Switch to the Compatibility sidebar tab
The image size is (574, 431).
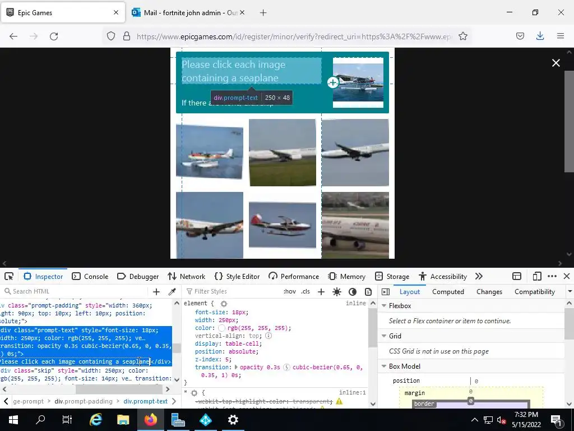(x=534, y=292)
